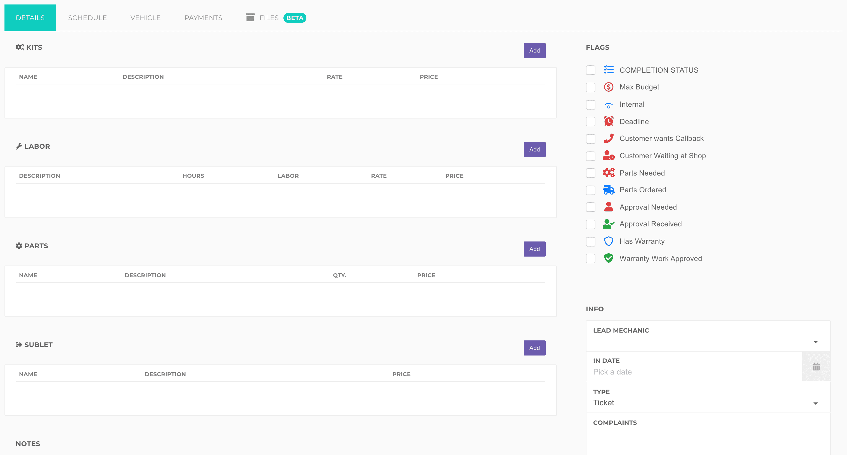847x455 pixels.
Task: Enable the Completion Status checkbox
Action: coord(591,70)
